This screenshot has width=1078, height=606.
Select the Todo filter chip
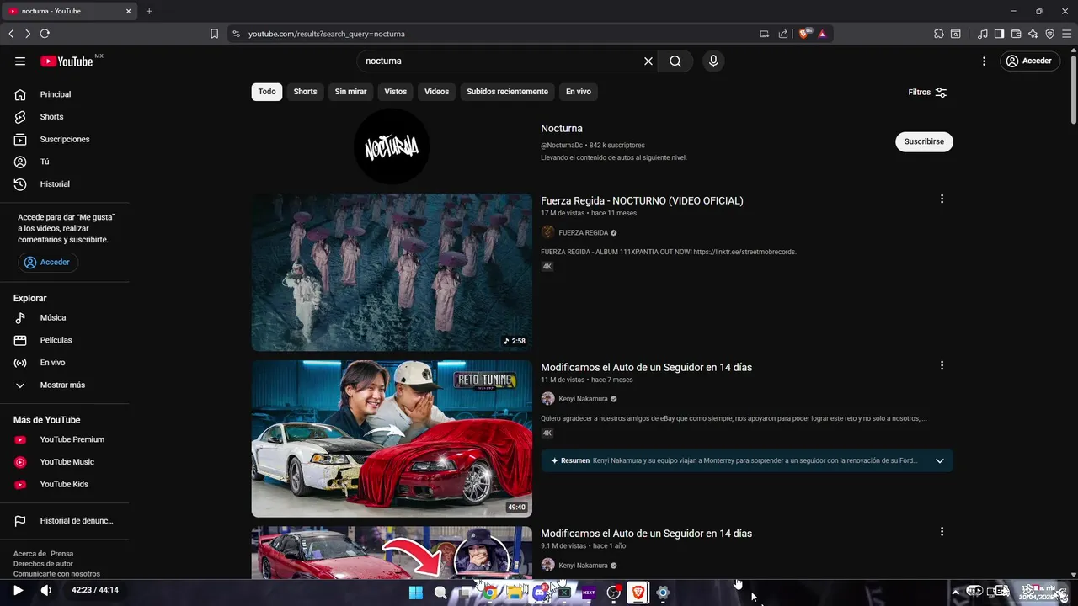pyautogui.click(x=267, y=92)
